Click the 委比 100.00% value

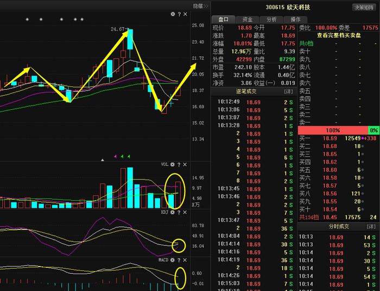pos(326,28)
